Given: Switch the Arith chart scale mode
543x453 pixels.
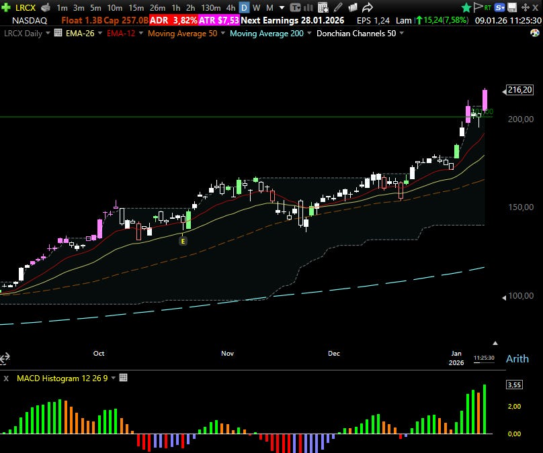Looking at the screenshot, I should pos(517,358).
